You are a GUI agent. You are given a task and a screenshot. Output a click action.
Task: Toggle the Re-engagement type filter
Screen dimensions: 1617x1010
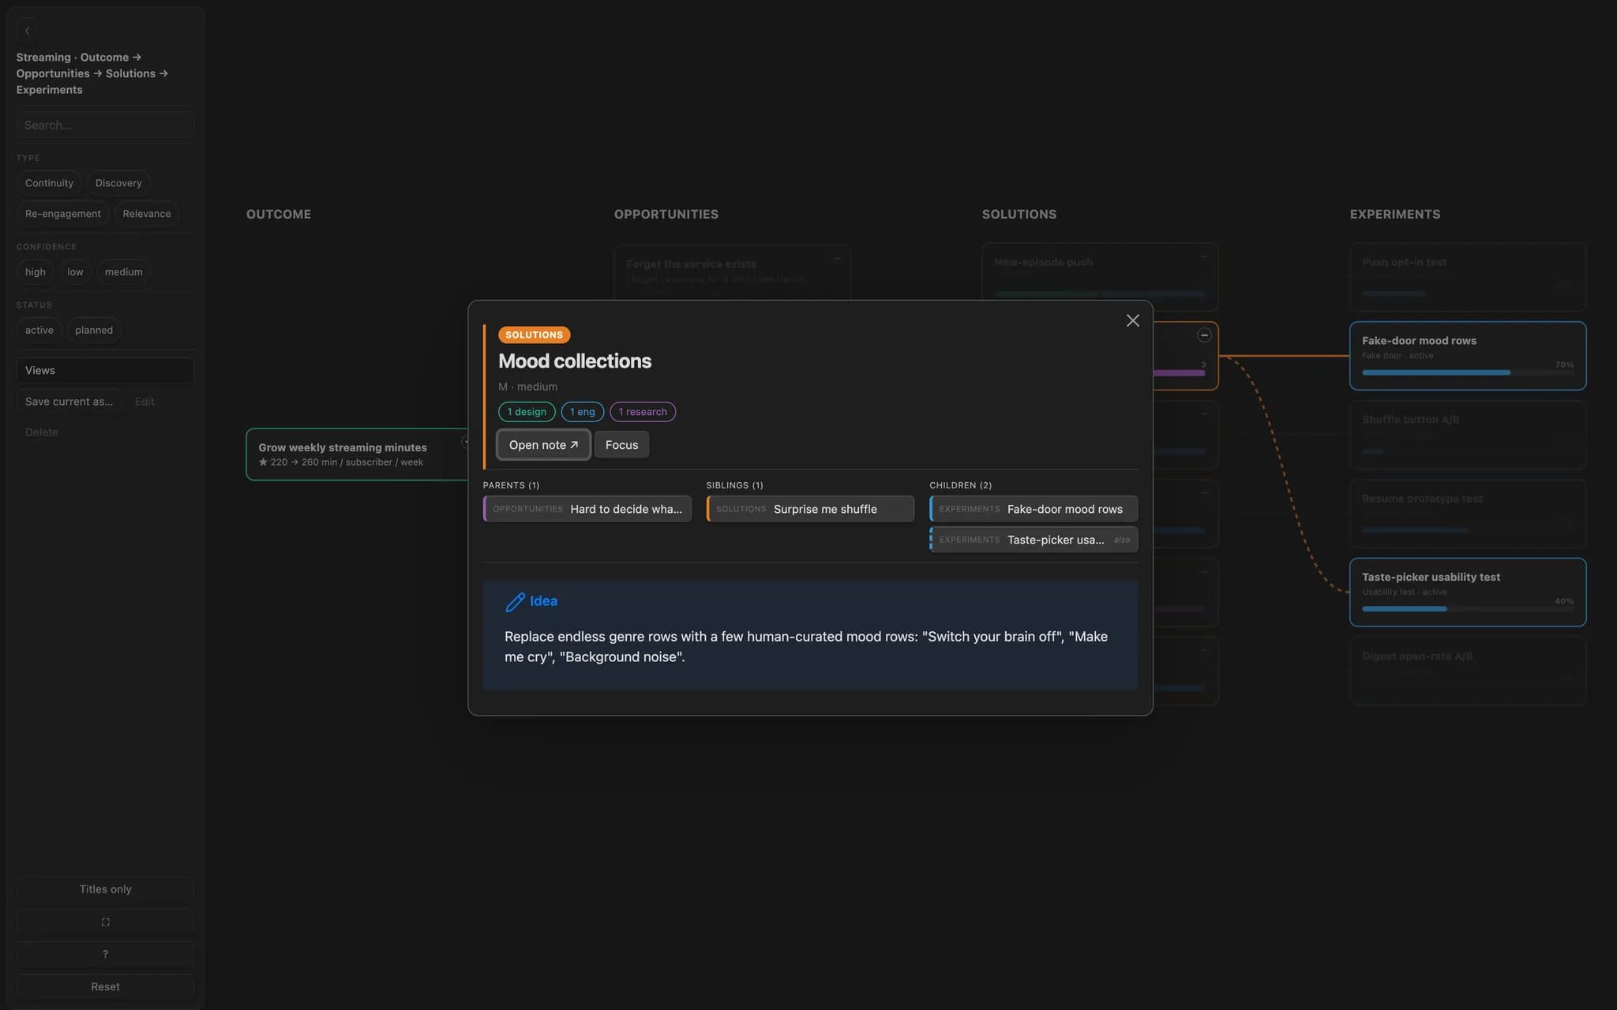63,214
